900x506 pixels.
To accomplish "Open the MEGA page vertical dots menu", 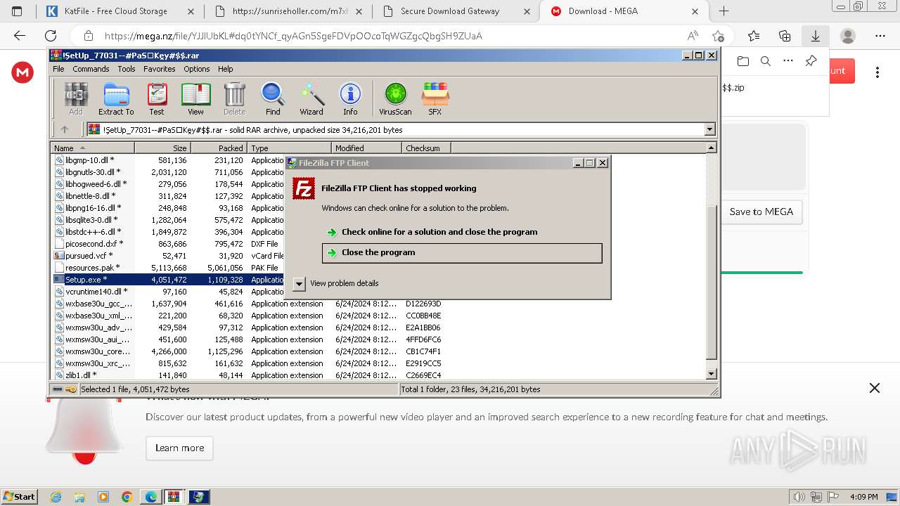I will 877,72.
